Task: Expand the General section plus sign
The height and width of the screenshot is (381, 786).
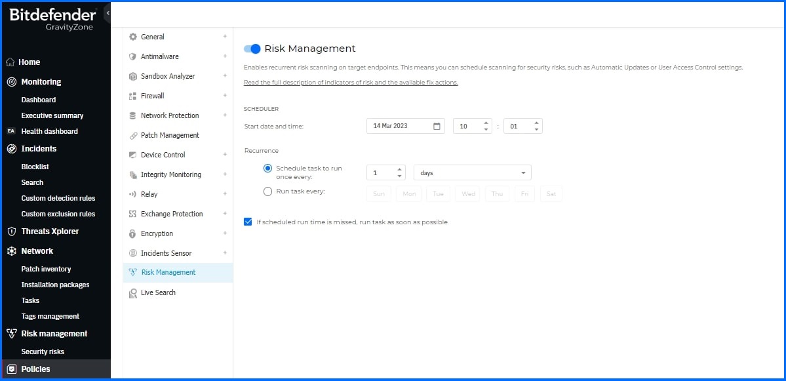Action: point(225,36)
